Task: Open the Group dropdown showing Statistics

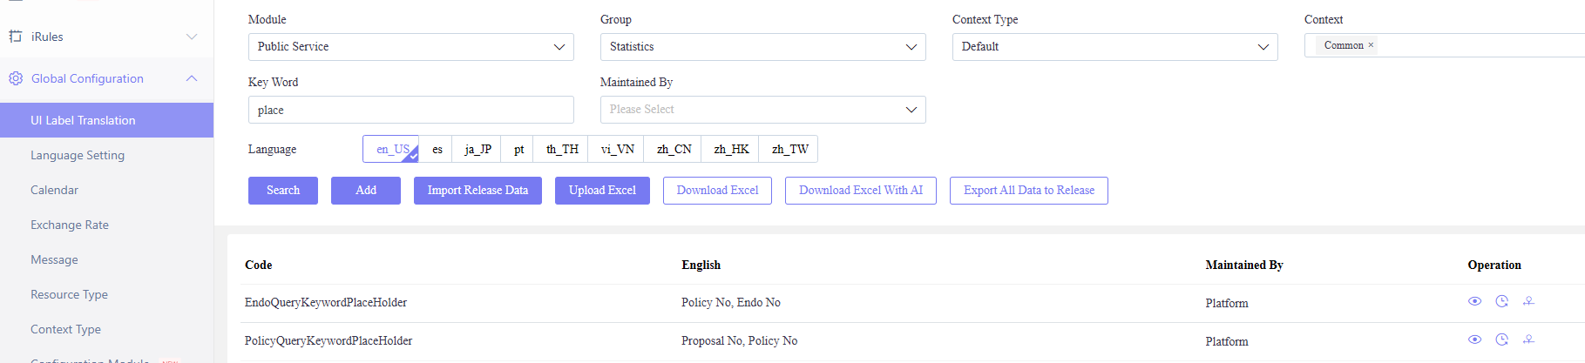Action: tap(763, 47)
